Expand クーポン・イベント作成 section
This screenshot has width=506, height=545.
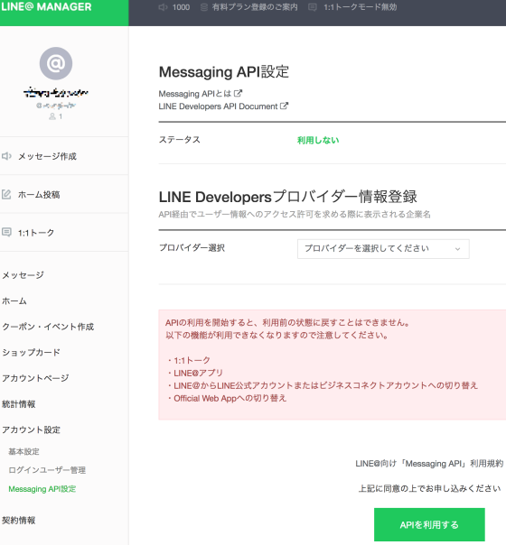click(48, 327)
